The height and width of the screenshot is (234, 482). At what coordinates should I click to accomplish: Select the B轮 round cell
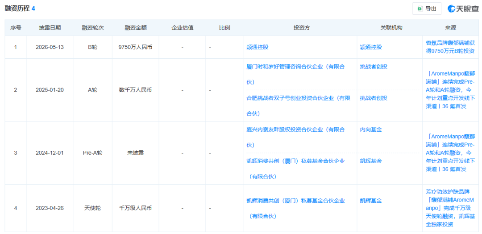click(x=92, y=47)
